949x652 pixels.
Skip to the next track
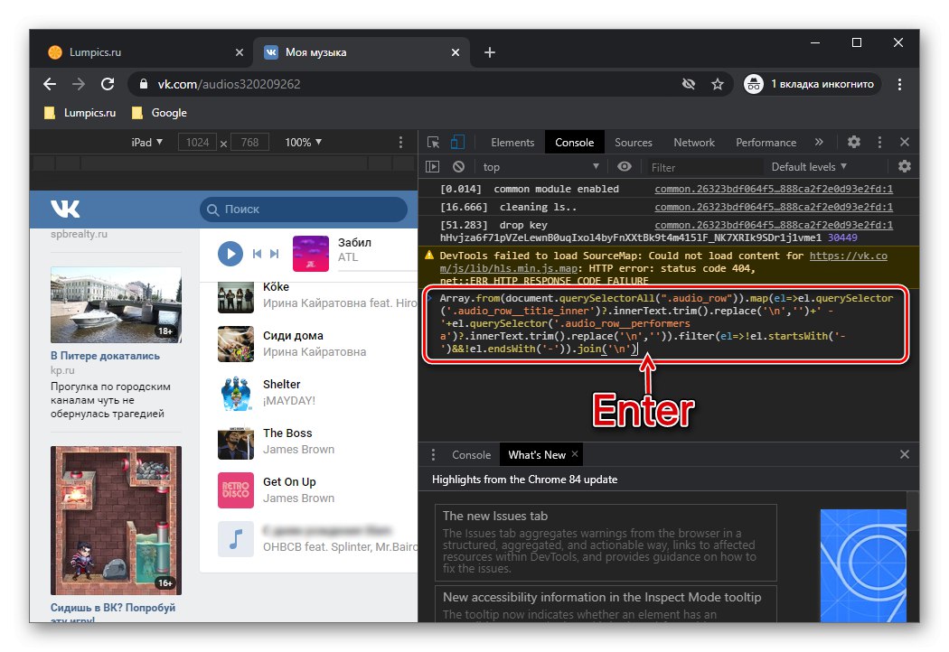274,254
